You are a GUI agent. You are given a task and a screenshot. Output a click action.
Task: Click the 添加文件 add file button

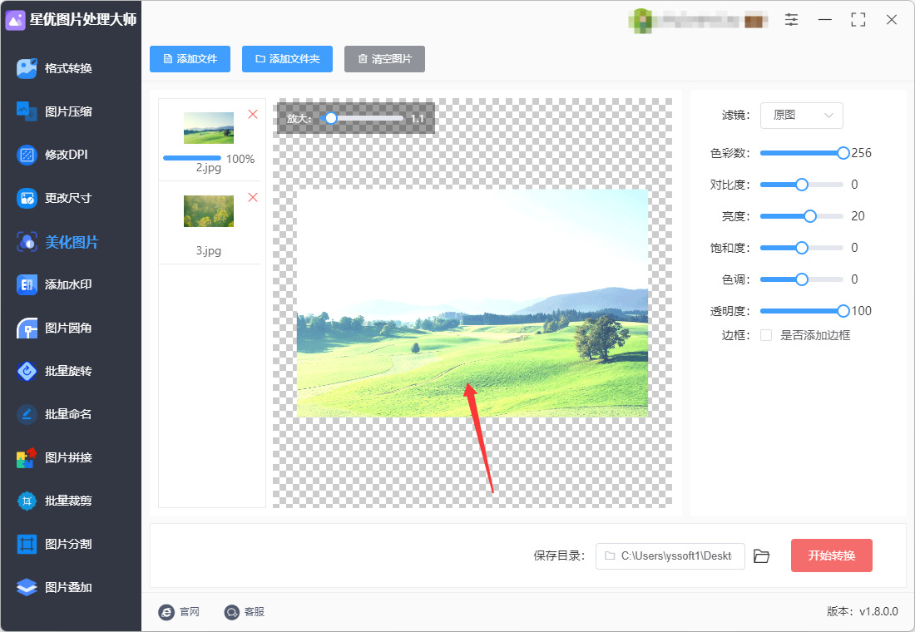190,59
